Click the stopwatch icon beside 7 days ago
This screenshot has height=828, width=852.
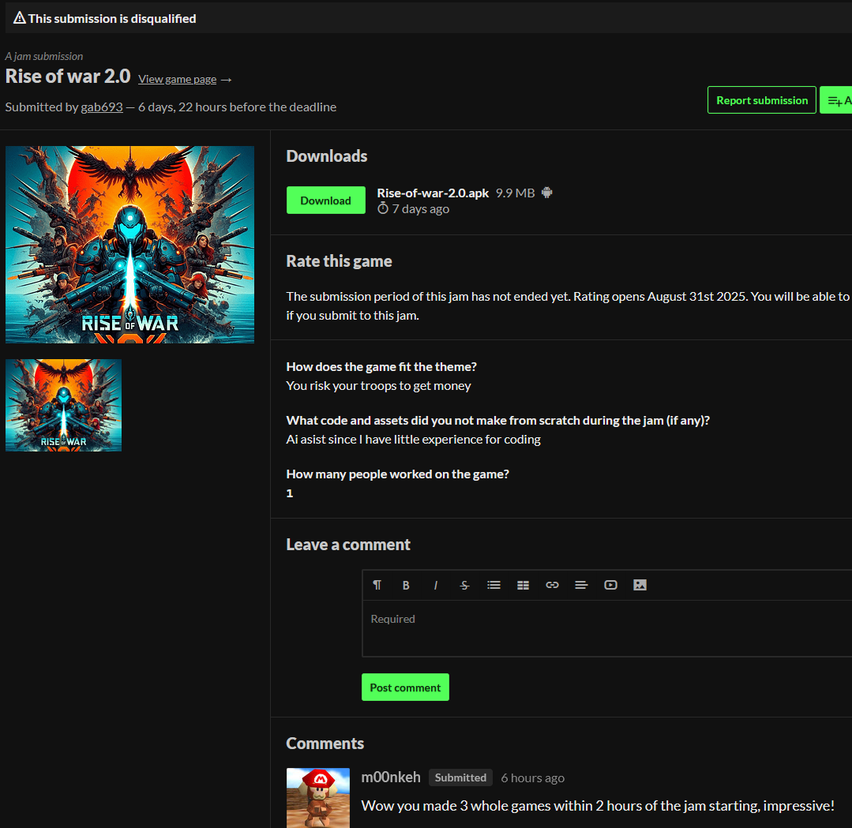[x=383, y=208]
